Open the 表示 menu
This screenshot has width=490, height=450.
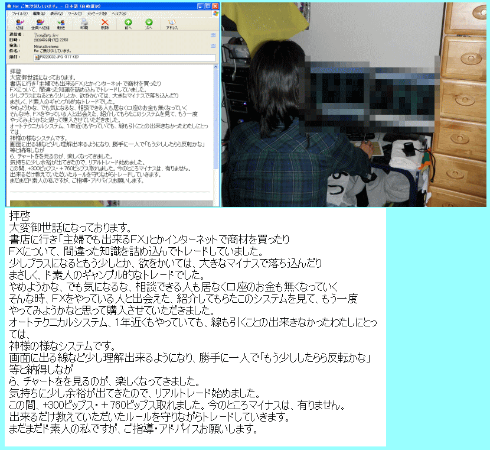(x=57, y=14)
